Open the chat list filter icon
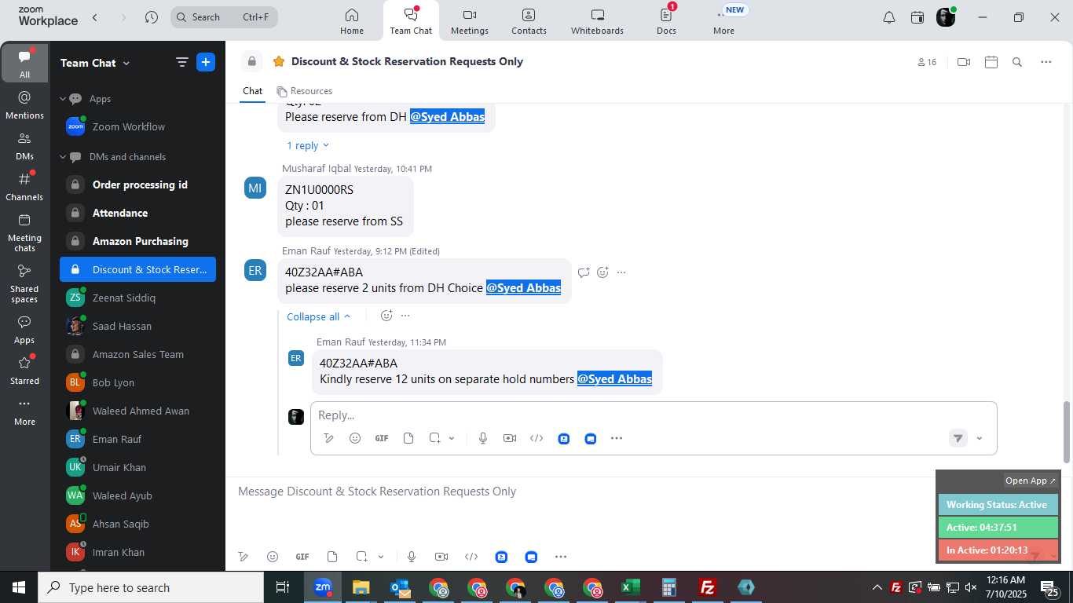The image size is (1073, 603). [182, 63]
